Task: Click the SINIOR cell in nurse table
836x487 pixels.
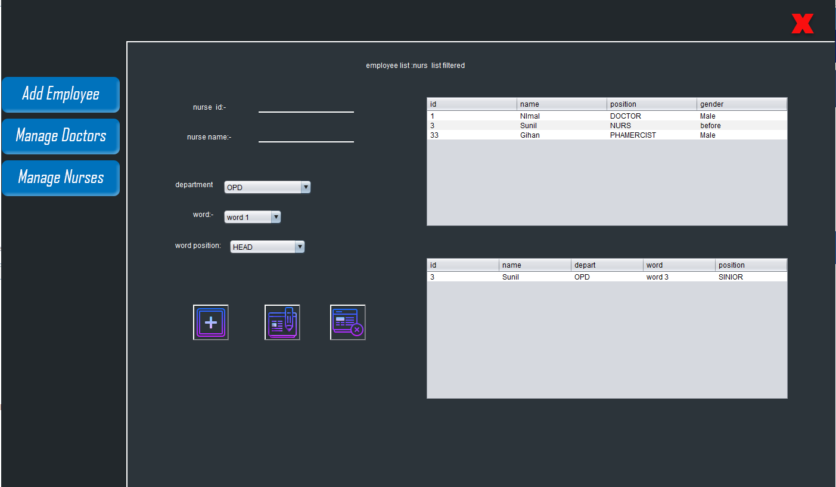Action: click(751, 277)
